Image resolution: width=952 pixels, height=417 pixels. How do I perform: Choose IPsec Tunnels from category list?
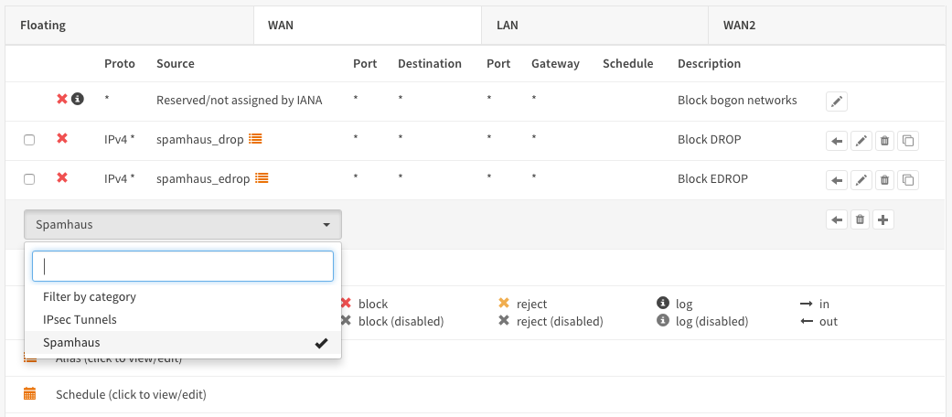[80, 320]
